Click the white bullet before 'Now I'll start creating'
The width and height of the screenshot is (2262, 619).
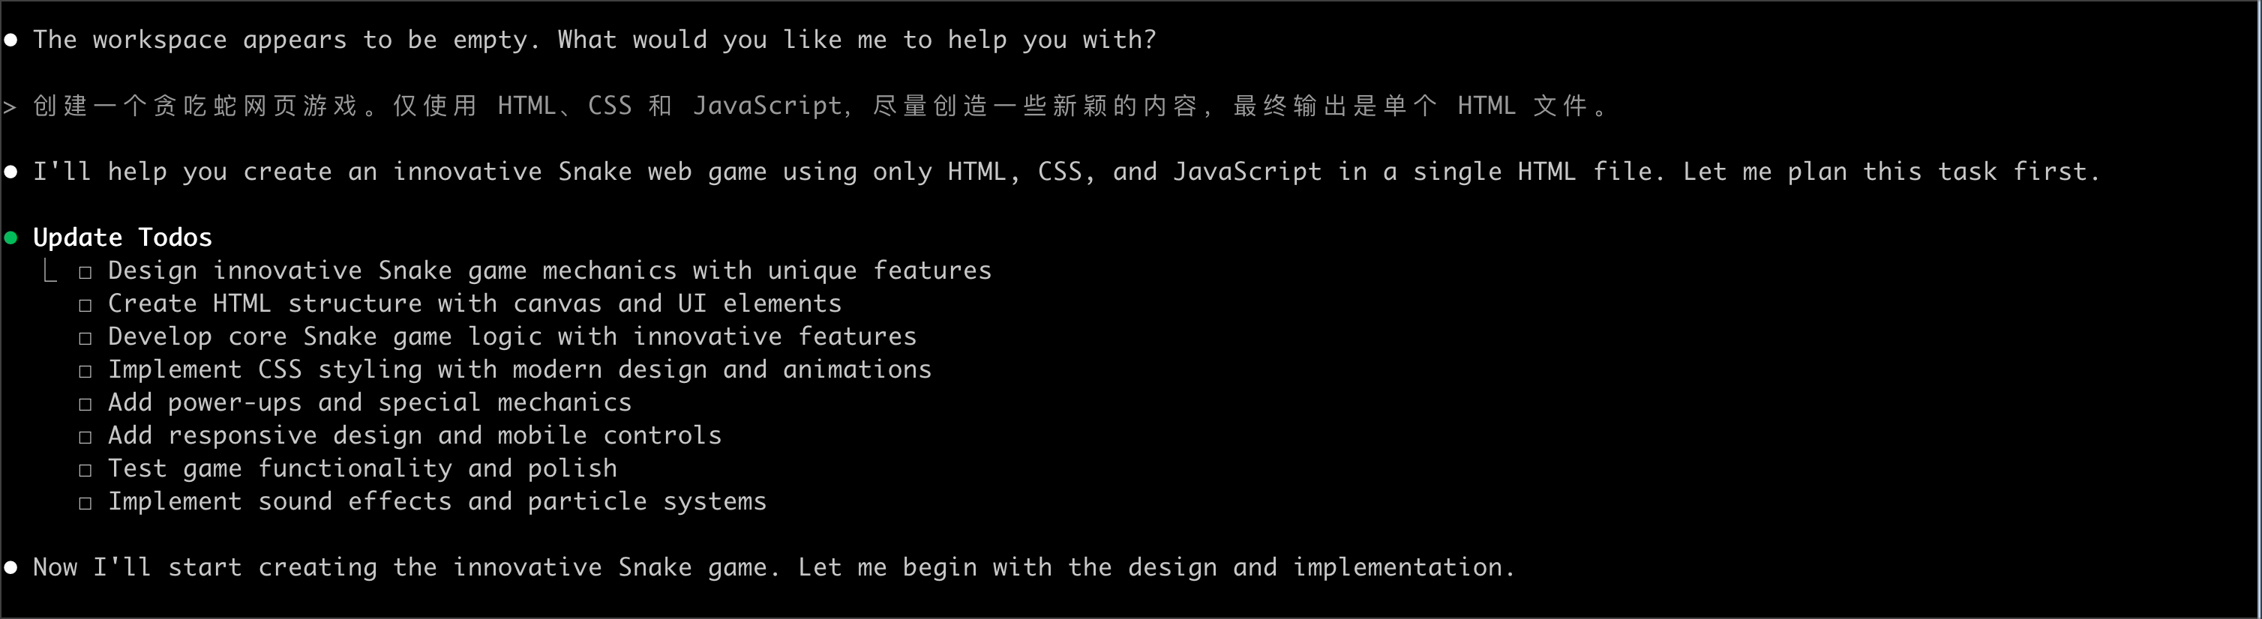(10, 568)
